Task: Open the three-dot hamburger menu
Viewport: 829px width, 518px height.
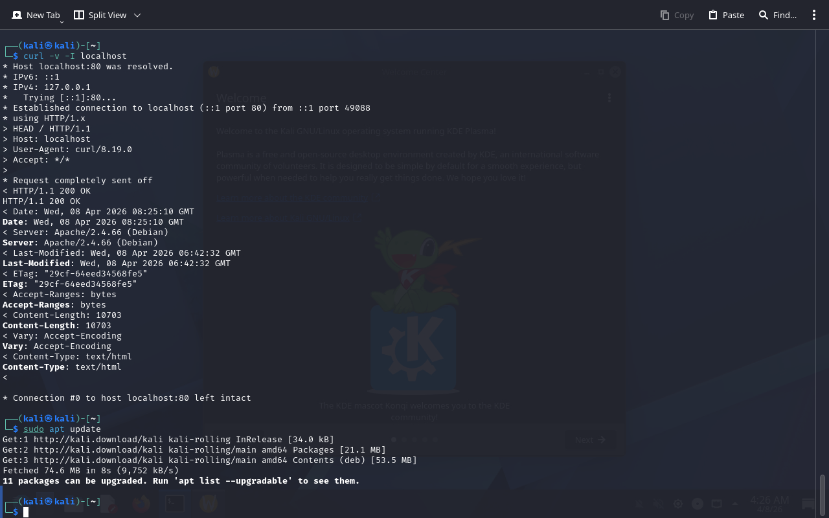Action: tap(814, 15)
